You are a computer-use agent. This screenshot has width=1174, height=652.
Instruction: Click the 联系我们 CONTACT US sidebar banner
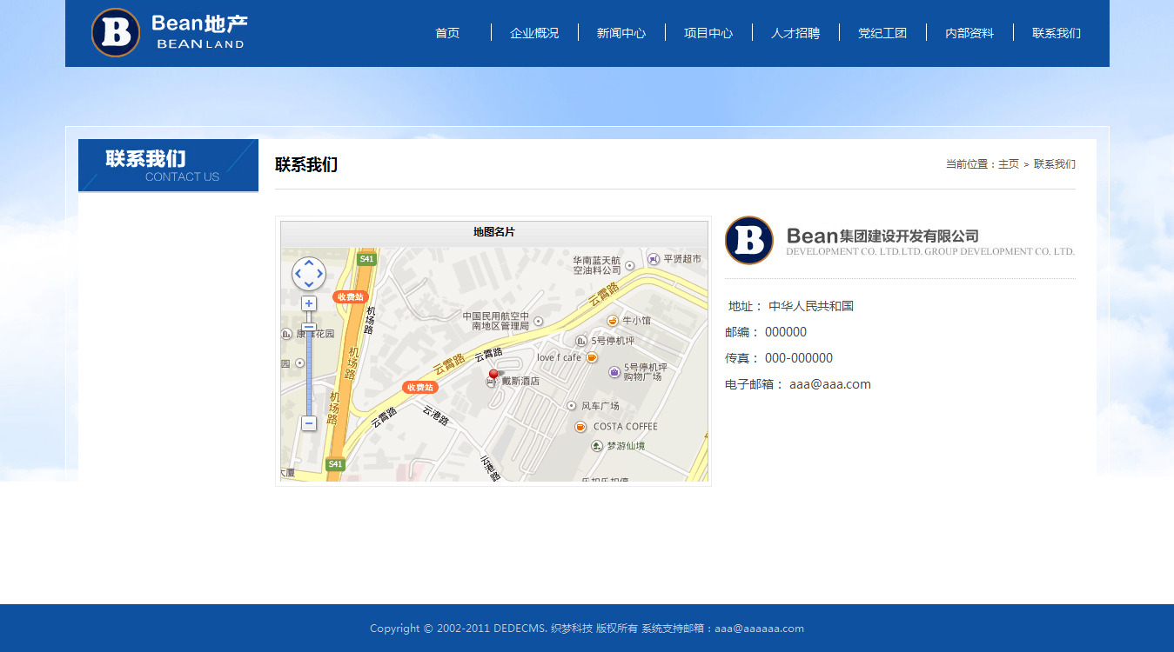168,165
